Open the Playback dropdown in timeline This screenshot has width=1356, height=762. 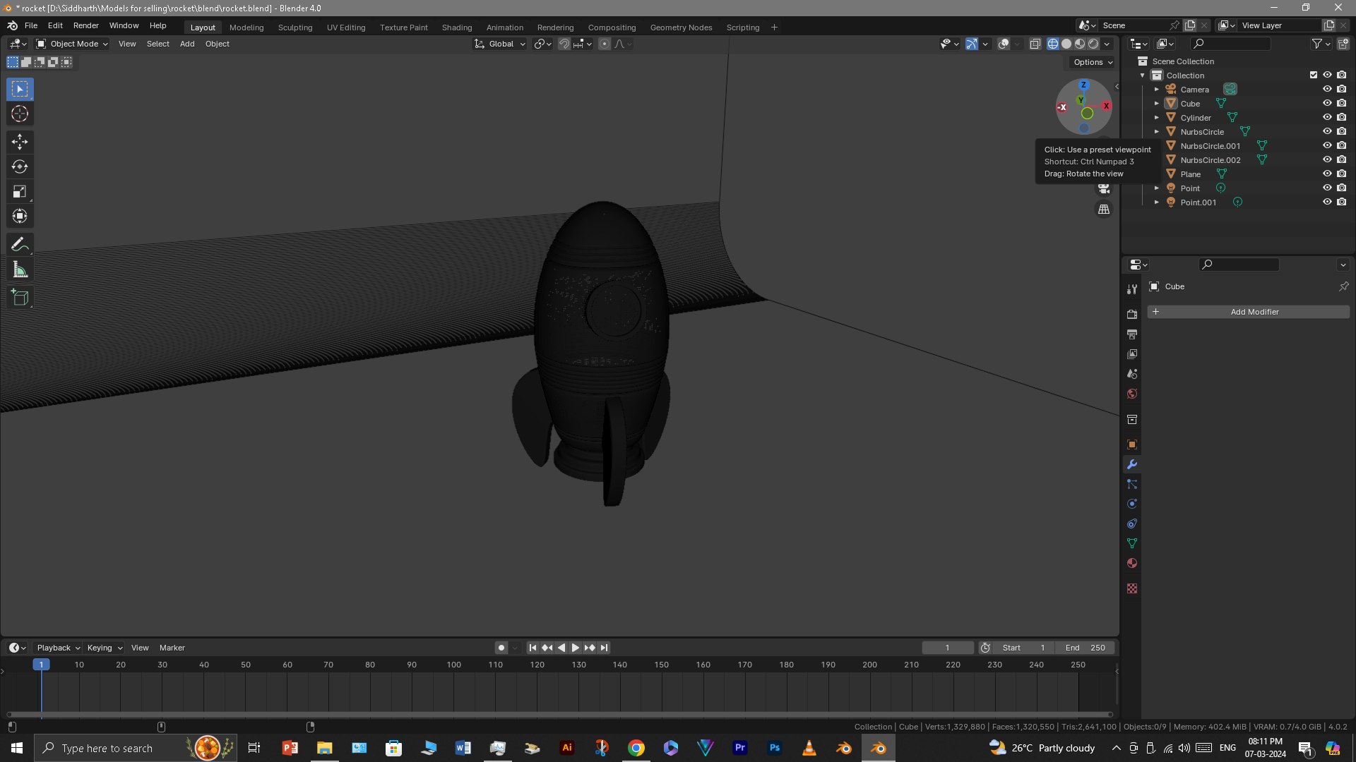(58, 648)
